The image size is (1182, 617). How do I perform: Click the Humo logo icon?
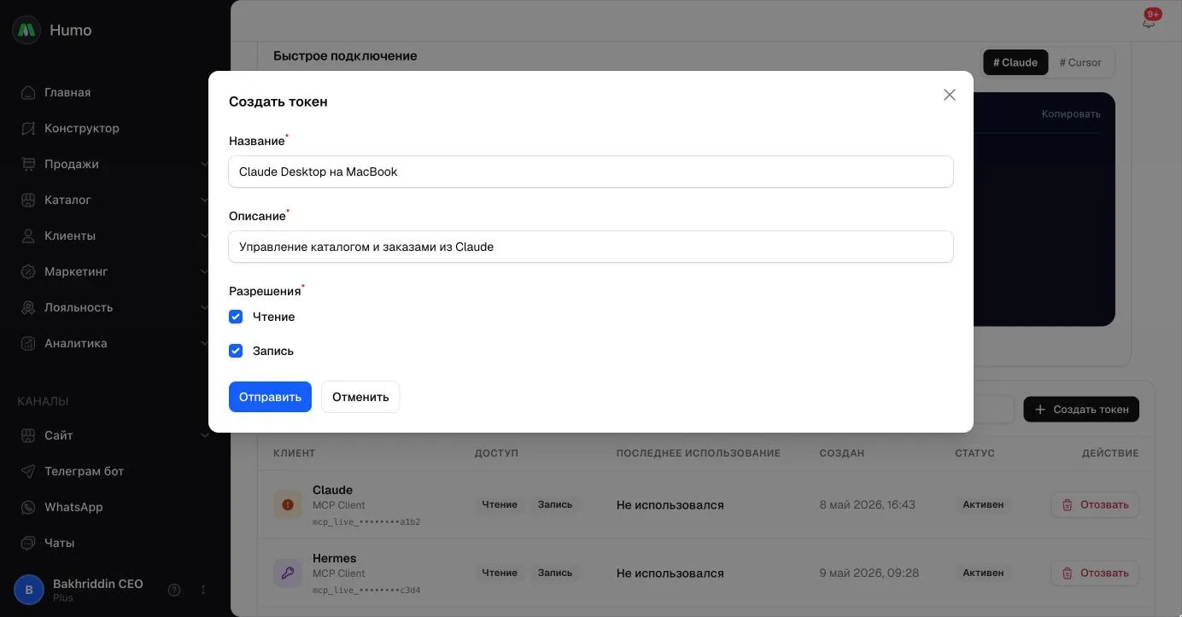[x=26, y=30]
